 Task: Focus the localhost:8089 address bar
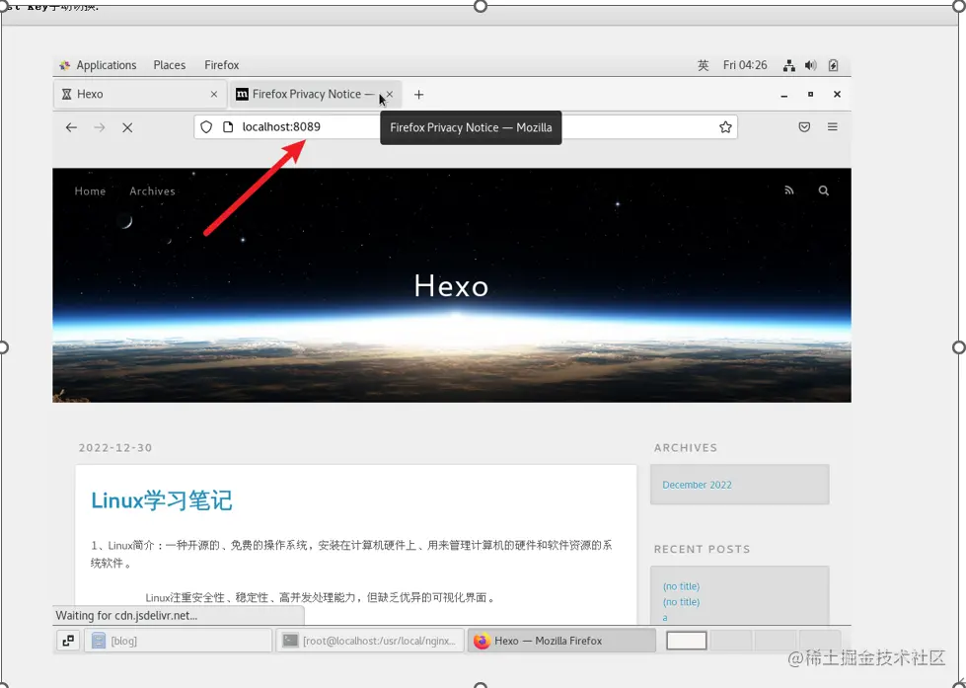(x=465, y=127)
